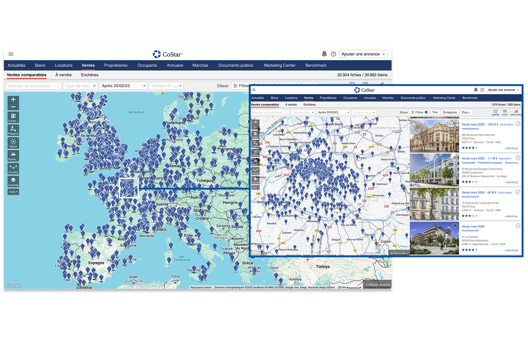Zoom in on the Europe map with plus
528x337 pixels.
[x=13, y=100]
